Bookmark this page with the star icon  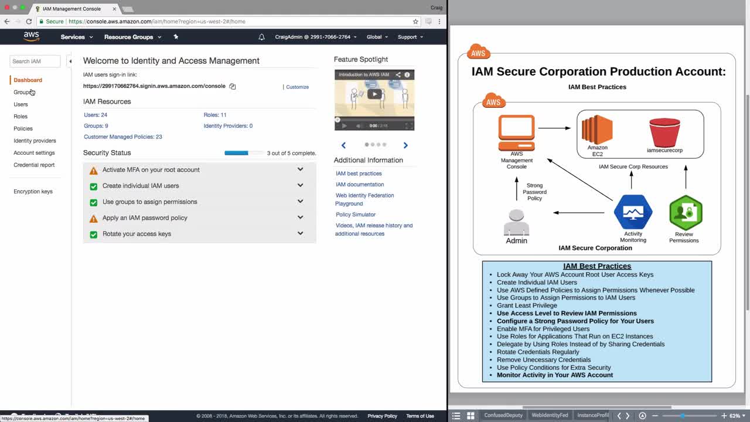click(x=415, y=22)
